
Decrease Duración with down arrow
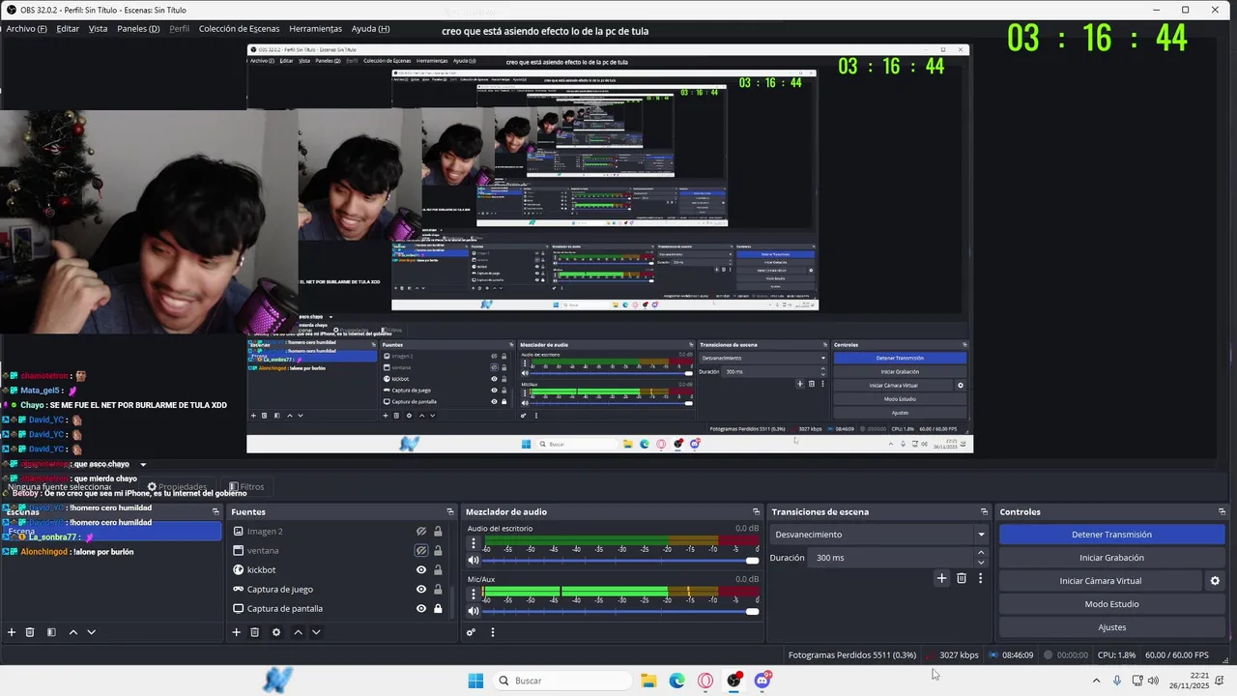(x=981, y=563)
